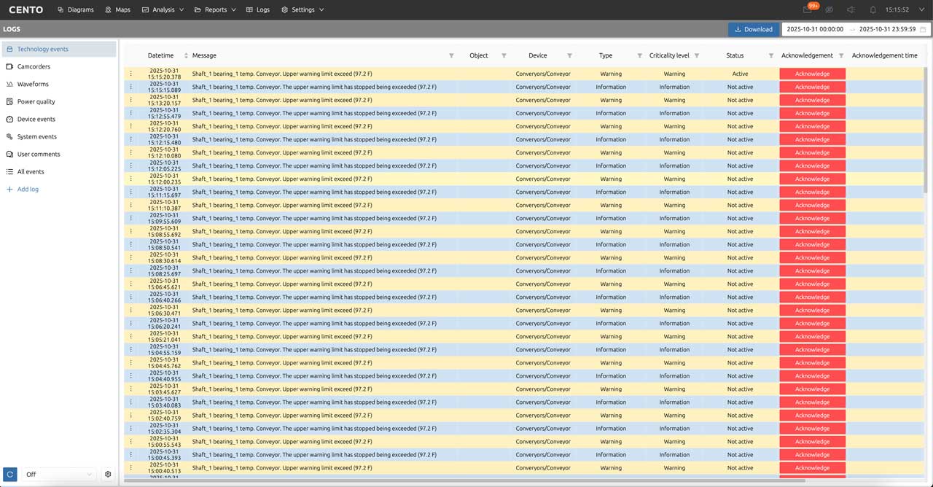Viewport: 933px width, 487px height.
Task: Click the crossed-out eye icon in top bar
Action: pos(829,9)
